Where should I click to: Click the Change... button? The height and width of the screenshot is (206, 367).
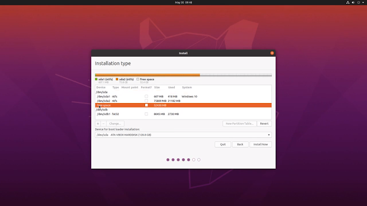click(x=115, y=124)
